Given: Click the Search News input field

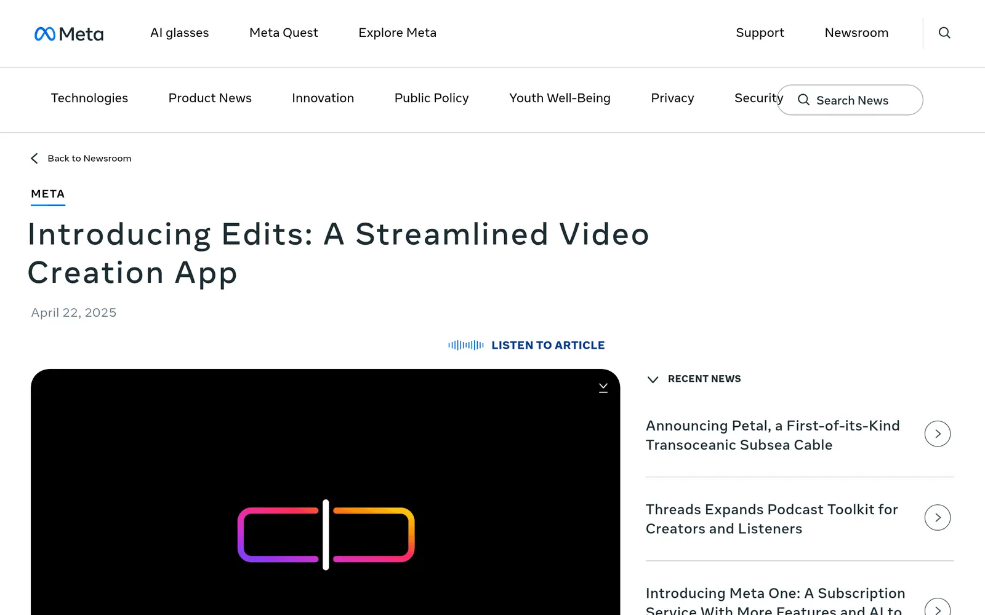Looking at the screenshot, I should (x=850, y=100).
